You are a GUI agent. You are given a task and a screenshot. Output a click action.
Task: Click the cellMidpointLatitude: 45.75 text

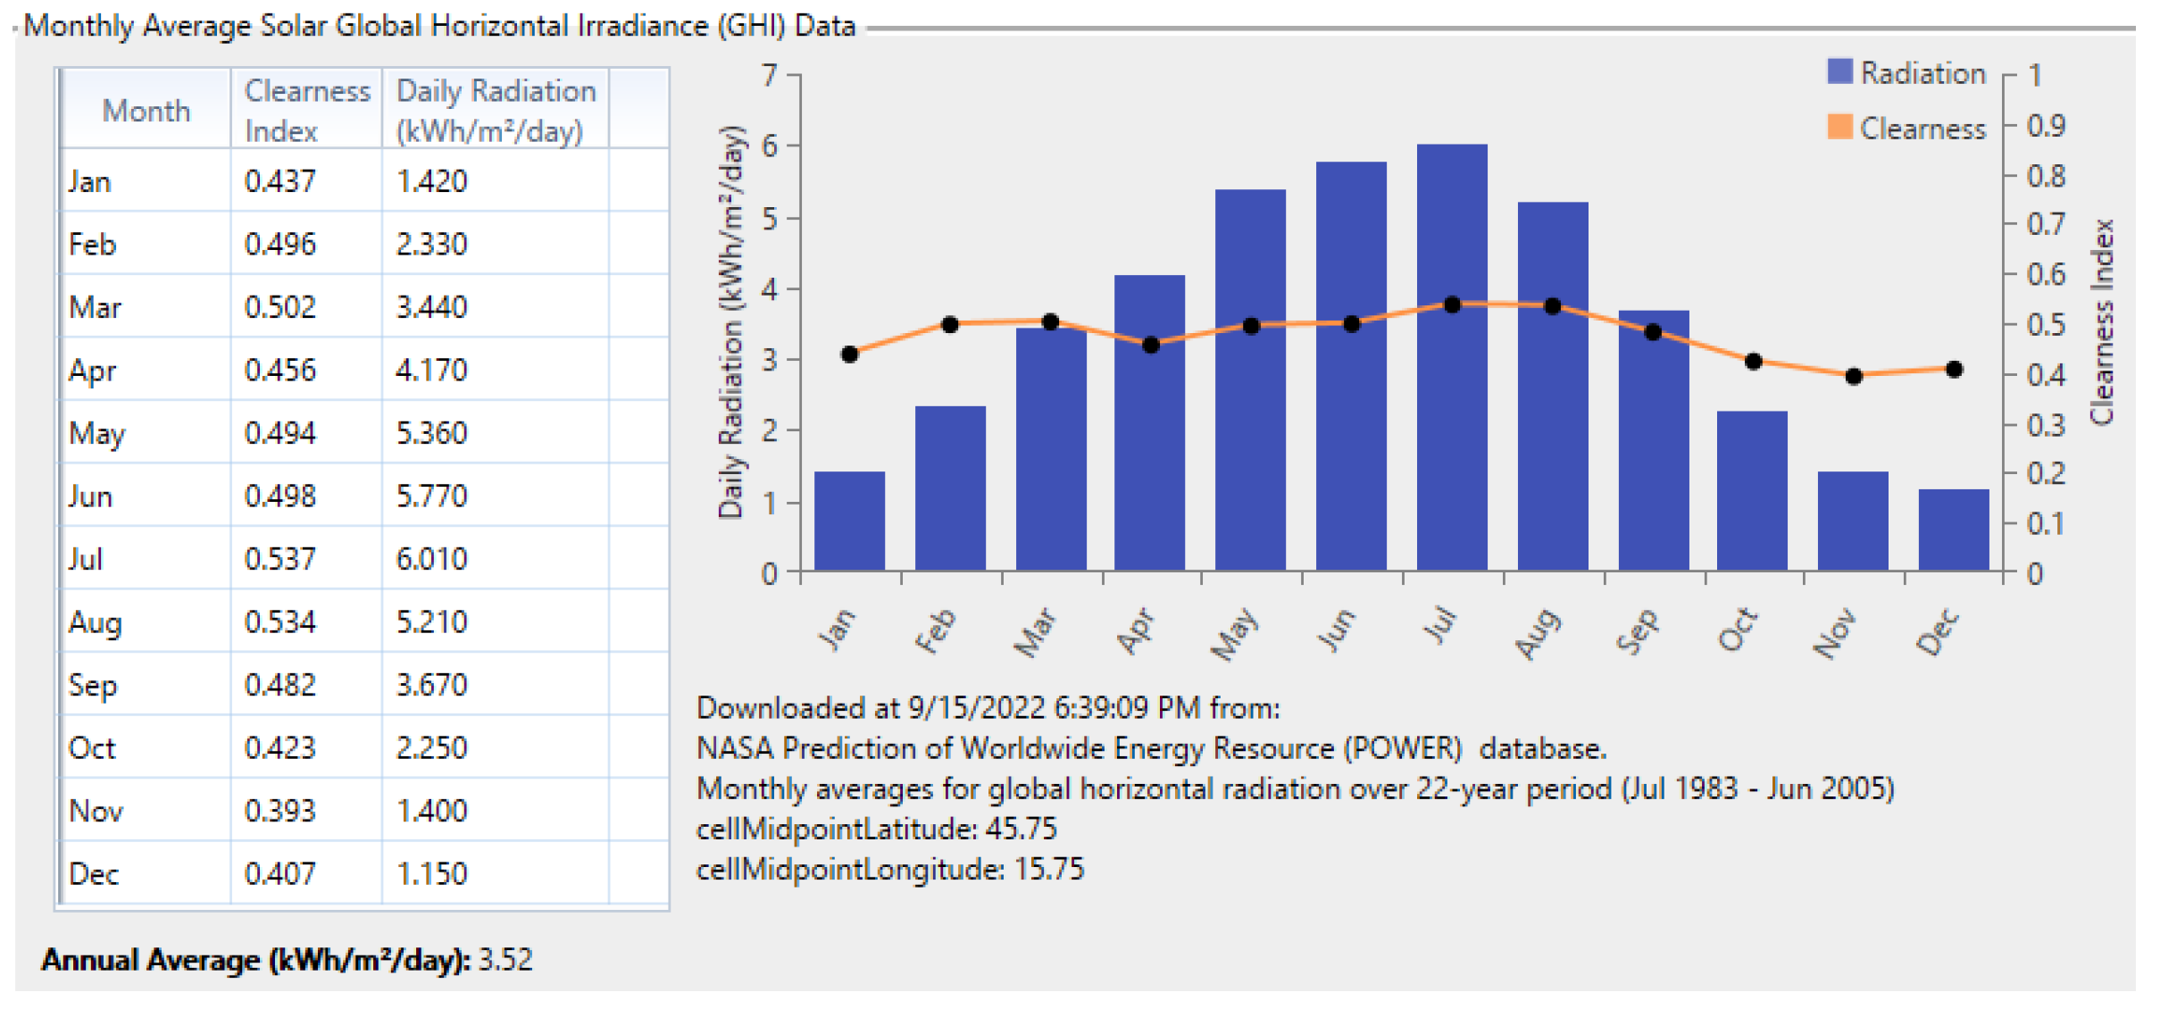coord(876,829)
